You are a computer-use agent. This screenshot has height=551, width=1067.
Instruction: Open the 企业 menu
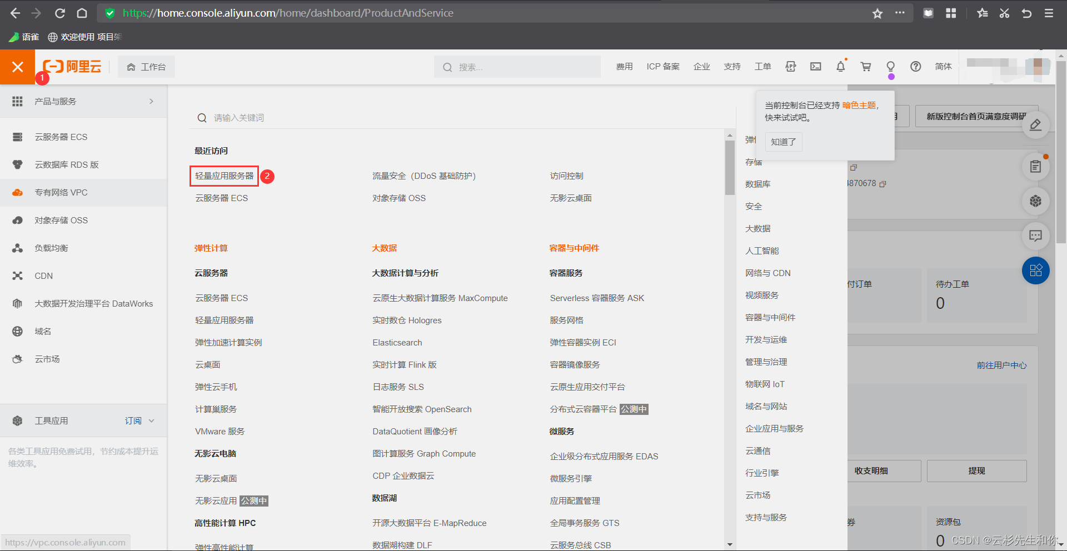[702, 67]
